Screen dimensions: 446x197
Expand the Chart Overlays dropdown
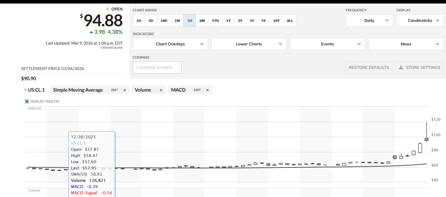(x=170, y=44)
